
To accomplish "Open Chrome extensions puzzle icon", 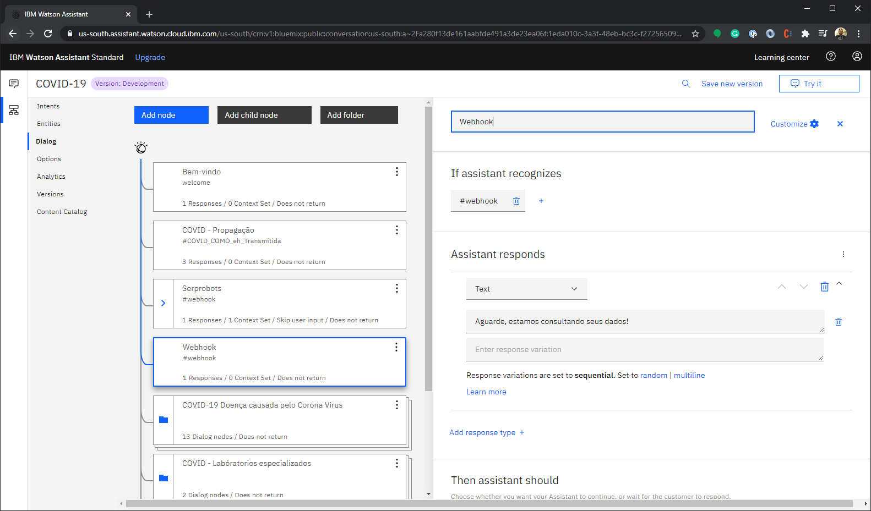I will coord(805,34).
